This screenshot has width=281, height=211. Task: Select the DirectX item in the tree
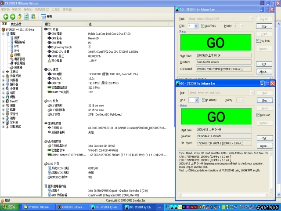point(13,101)
